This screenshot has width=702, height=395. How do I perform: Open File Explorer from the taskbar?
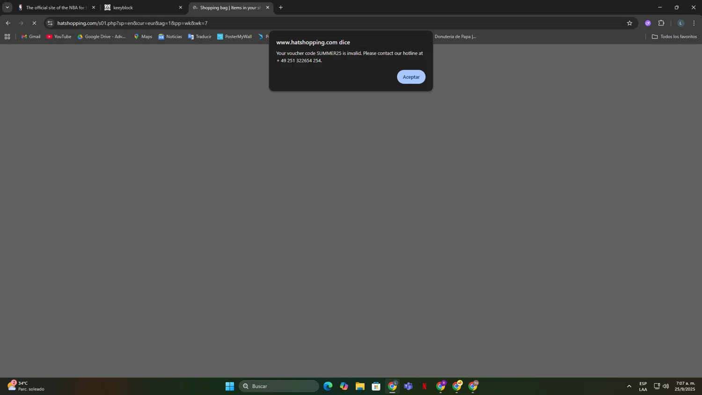tap(360, 386)
